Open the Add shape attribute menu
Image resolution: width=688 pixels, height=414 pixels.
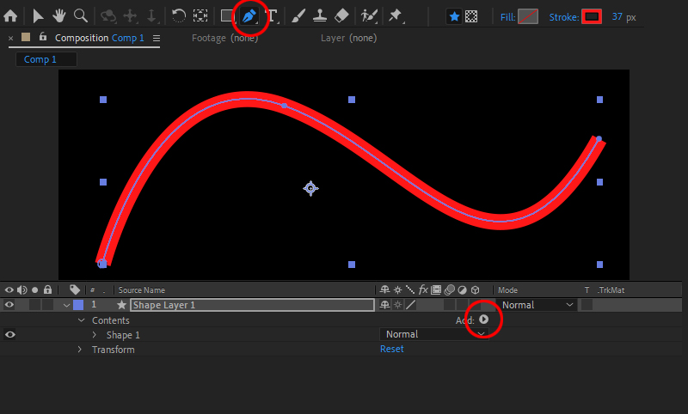(483, 320)
